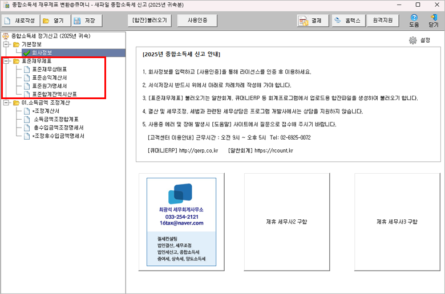
Task: Open *조정후수입금액명세서 in the tree
Action: click(x=58, y=136)
